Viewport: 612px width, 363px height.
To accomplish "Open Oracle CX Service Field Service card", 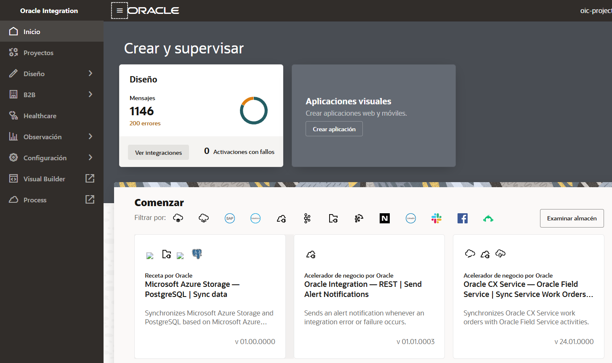I will click(528, 297).
